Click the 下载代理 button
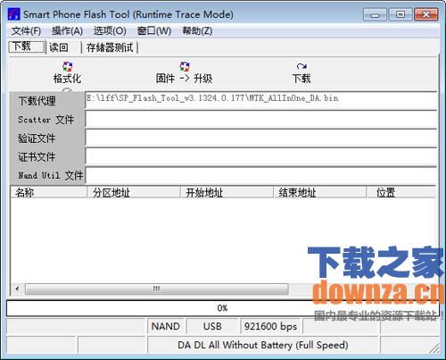Screen dimensions: 446x360 (x=47, y=101)
